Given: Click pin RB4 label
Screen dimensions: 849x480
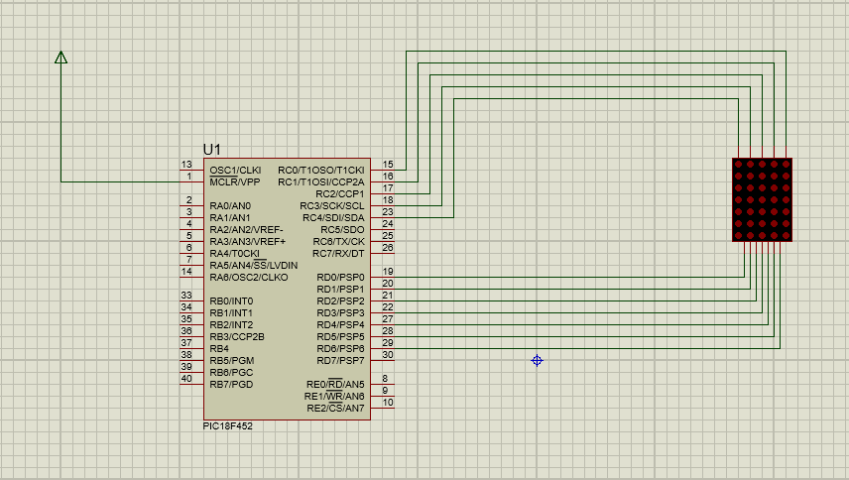Looking at the screenshot, I should pyautogui.click(x=219, y=348).
